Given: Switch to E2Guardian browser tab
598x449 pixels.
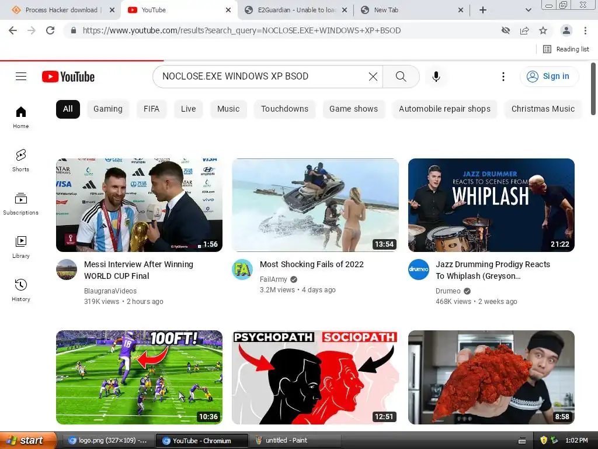Looking at the screenshot, I should [x=292, y=10].
